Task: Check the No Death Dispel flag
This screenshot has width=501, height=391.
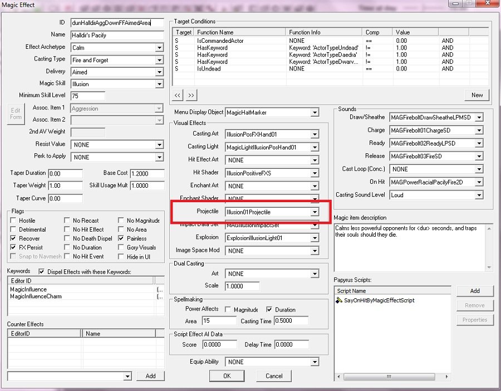Action: pyautogui.click(x=67, y=238)
